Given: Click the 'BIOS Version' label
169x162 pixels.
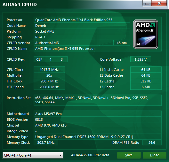Looking at the screenshot, I should coord(17,120).
